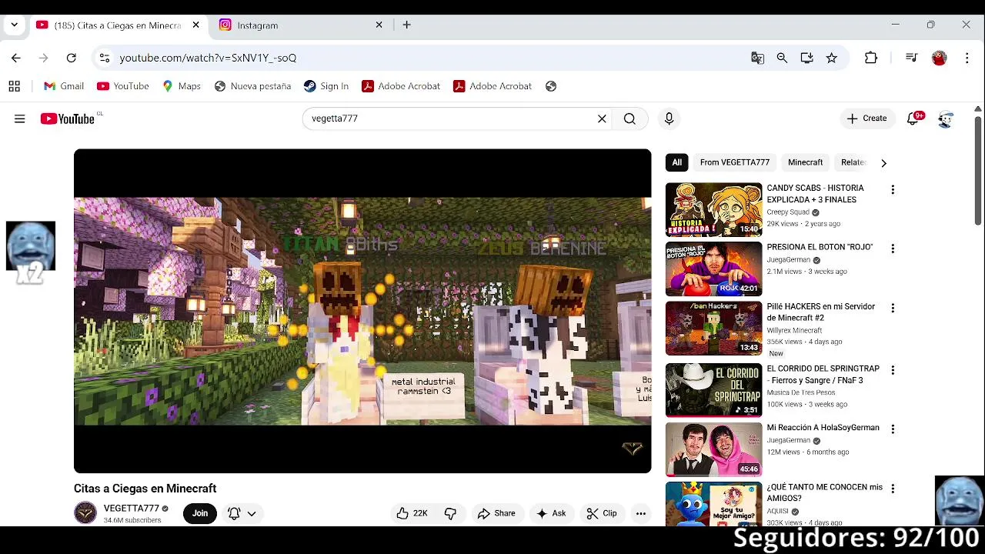Open CANDY SCABS video thumbnail
Viewport: 985px width, 554px height.
point(714,209)
